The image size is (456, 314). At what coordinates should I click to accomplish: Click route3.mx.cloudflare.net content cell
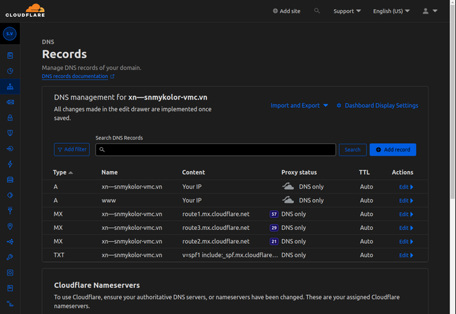click(x=216, y=228)
